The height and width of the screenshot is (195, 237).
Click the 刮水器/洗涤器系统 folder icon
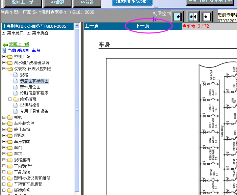click(10, 63)
